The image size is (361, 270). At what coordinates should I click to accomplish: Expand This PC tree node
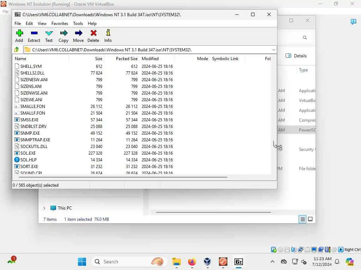click(x=44, y=208)
